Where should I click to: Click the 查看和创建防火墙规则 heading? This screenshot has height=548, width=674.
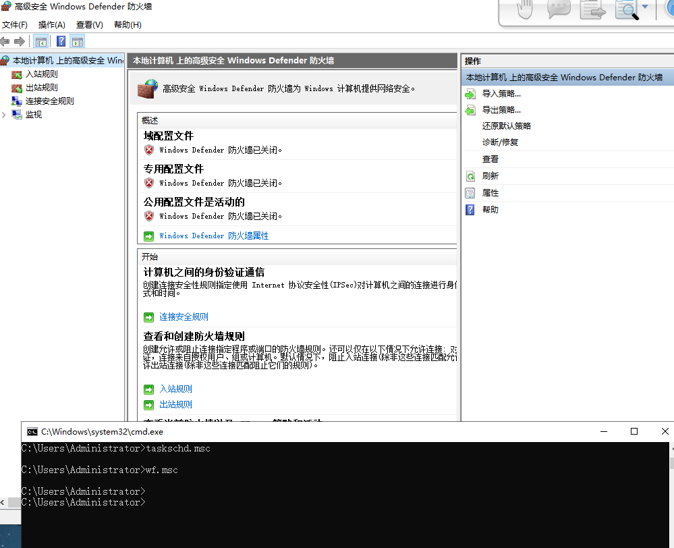[x=194, y=336]
